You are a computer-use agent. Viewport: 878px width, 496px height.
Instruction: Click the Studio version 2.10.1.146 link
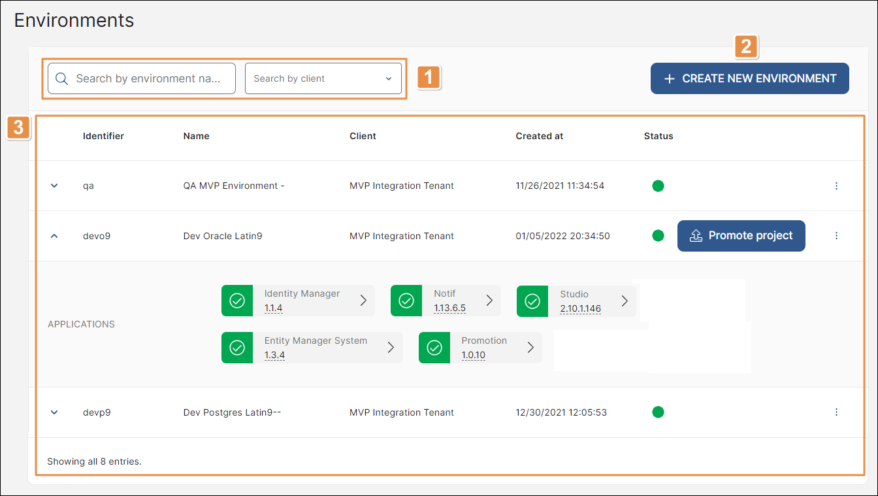point(580,308)
